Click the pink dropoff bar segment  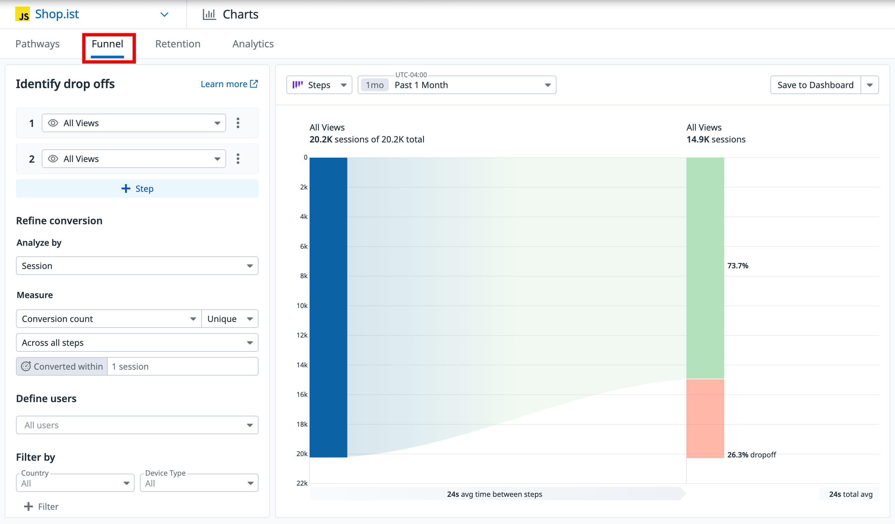coord(705,419)
